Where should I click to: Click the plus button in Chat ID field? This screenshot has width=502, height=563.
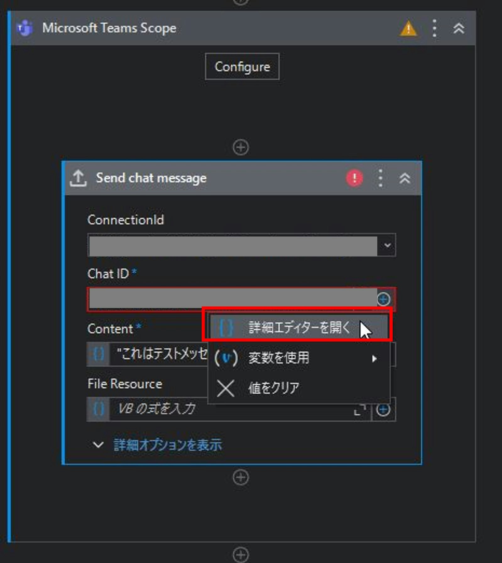click(384, 299)
